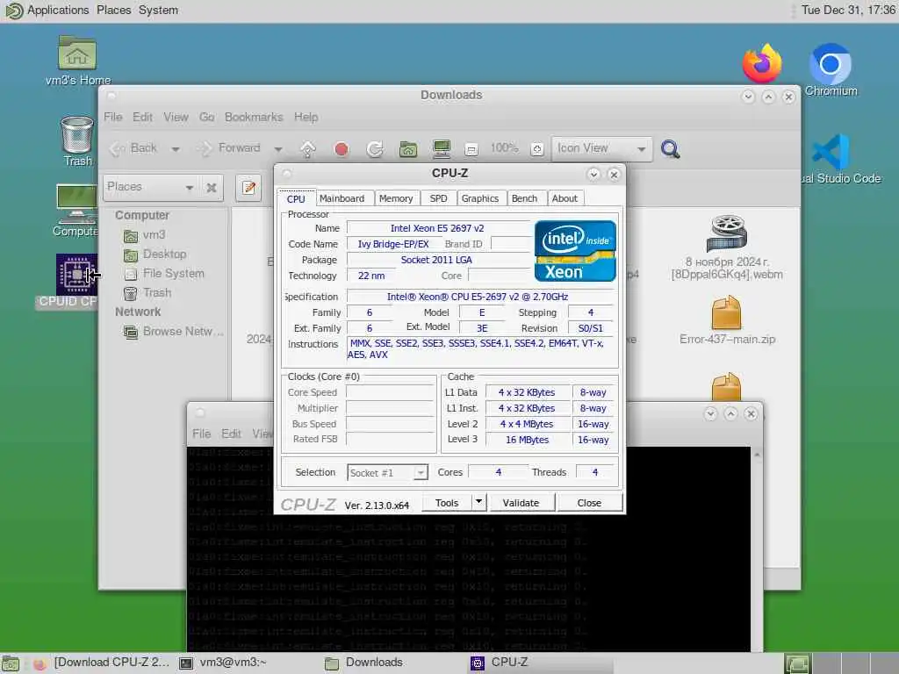The image size is (899, 674).
Task: Zoom in using the toolbar zoom icon
Action: point(536,149)
